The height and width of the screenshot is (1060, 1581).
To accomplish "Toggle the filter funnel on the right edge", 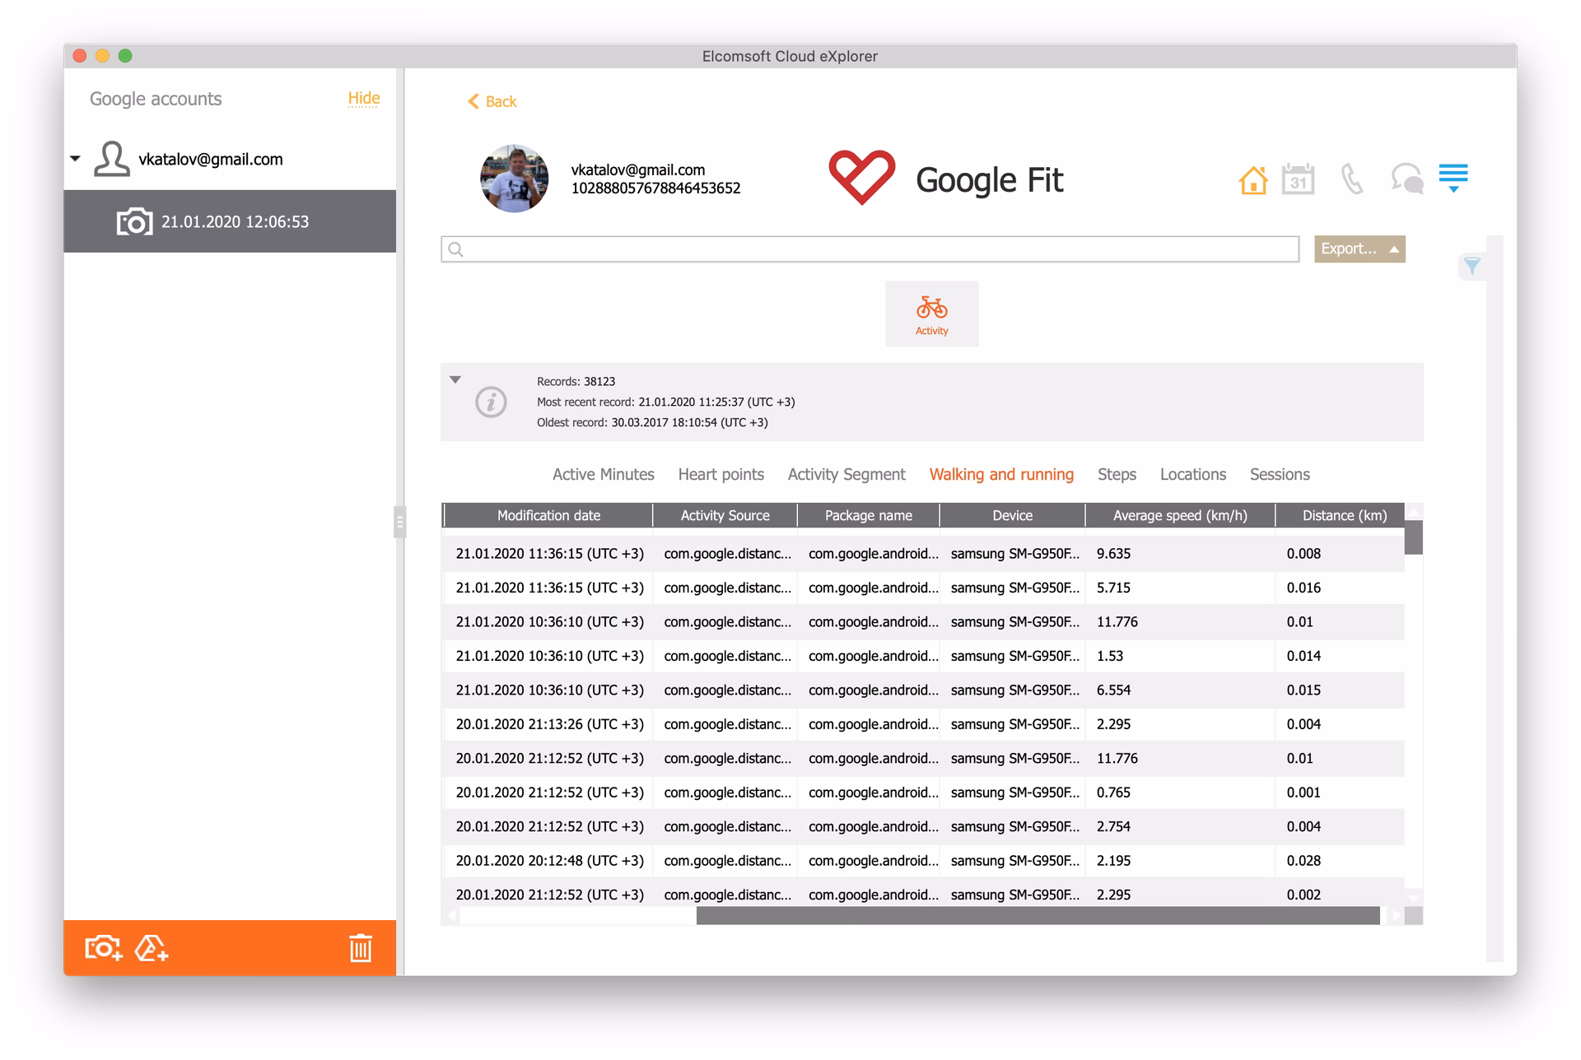I will pos(1471,266).
